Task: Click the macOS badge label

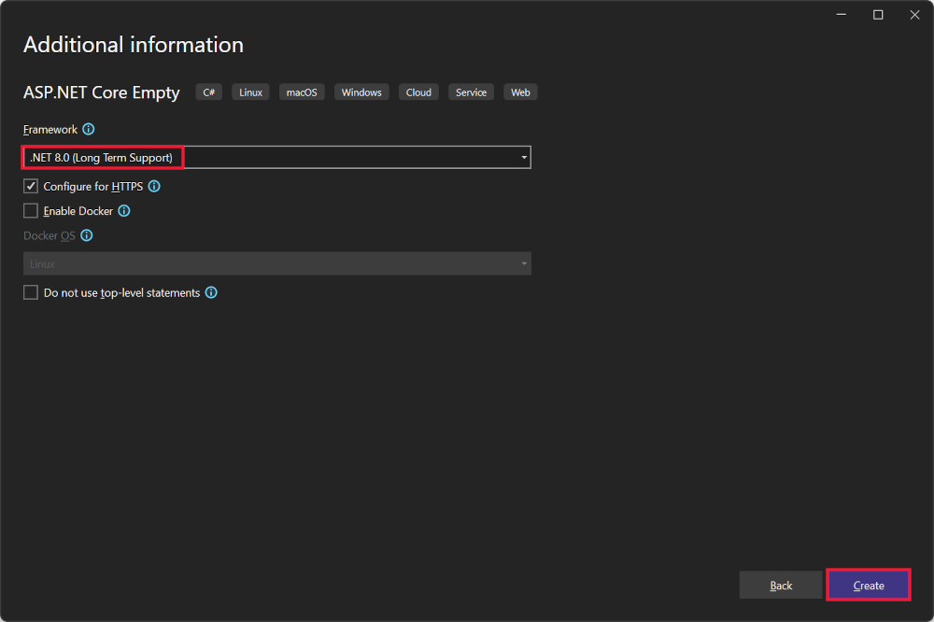Action: coord(302,92)
